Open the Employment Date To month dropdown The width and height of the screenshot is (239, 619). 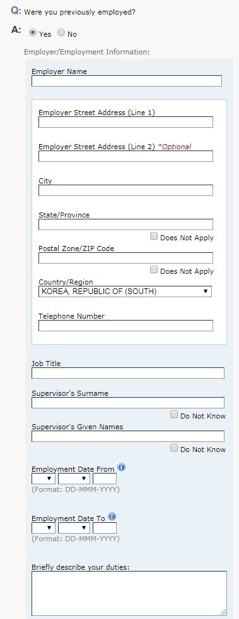click(x=74, y=528)
